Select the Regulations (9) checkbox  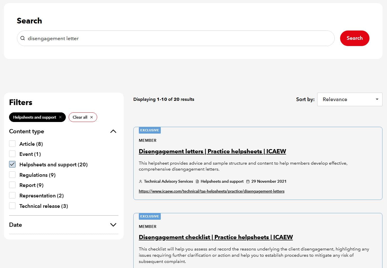click(x=12, y=175)
